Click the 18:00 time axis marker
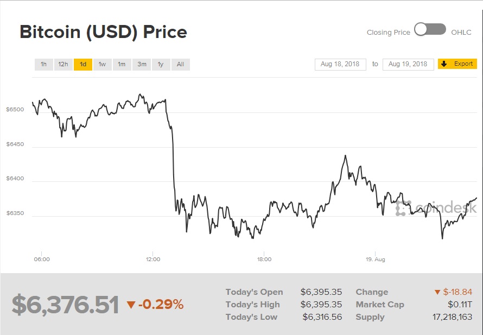 (264, 259)
